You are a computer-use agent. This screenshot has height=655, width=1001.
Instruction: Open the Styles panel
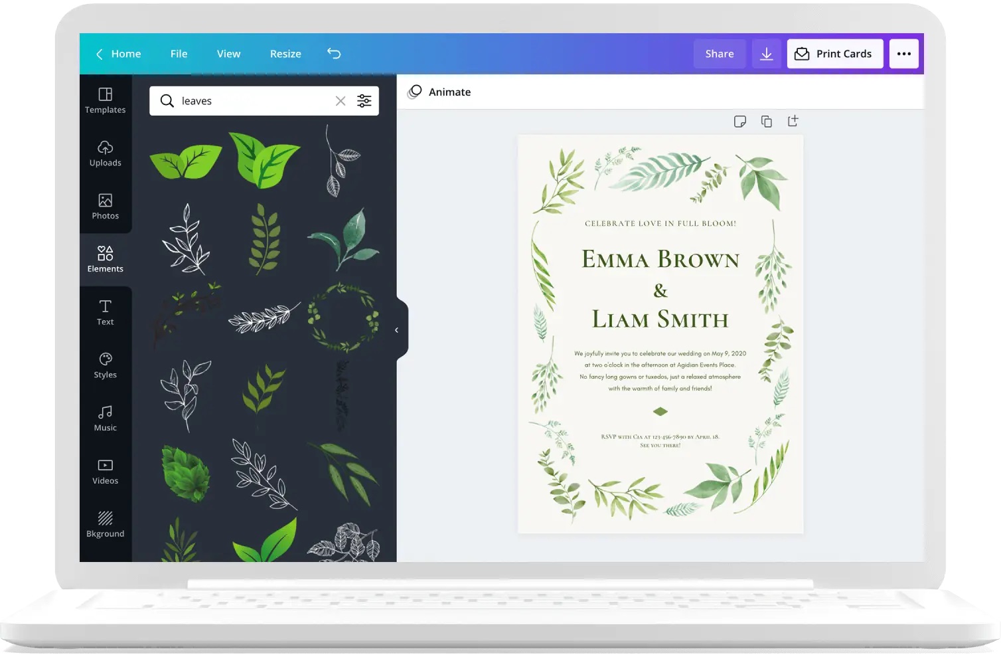click(105, 365)
